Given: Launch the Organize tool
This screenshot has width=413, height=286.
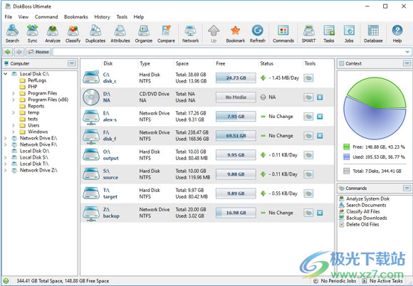Looking at the screenshot, I should pyautogui.click(x=144, y=33).
